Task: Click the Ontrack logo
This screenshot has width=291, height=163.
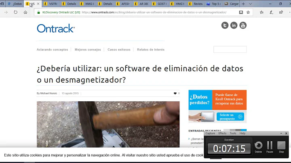Action: 56,28
